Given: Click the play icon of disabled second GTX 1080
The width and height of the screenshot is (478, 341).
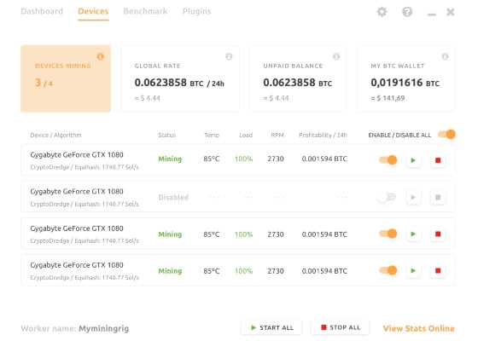Looking at the screenshot, I should pos(413,197).
